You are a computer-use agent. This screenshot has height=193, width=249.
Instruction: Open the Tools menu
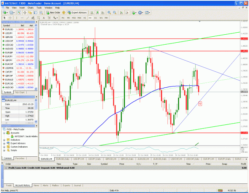coord(39,8)
